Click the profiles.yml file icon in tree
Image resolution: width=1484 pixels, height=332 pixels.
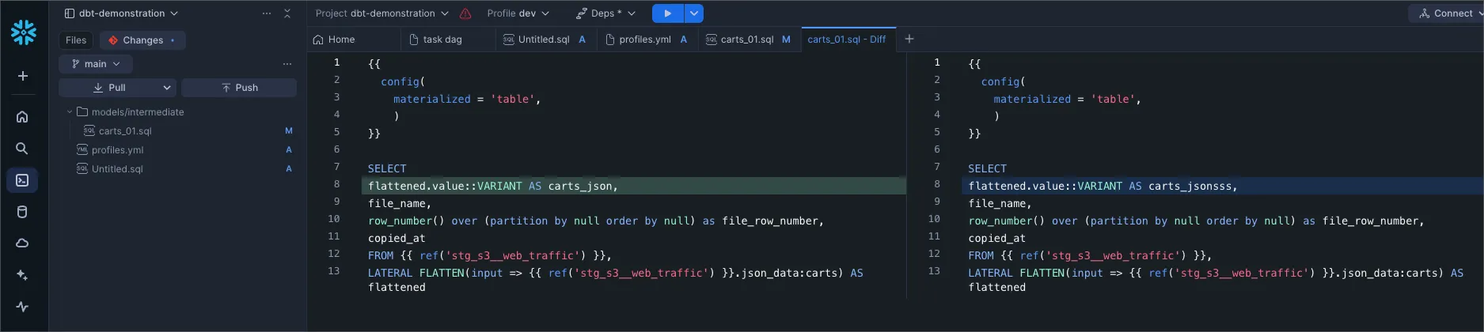82,149
